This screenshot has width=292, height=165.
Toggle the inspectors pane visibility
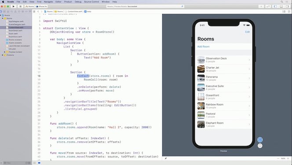[x=287, y=6]
